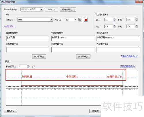Increase the preview page number
Screen dimensions: 144x117
(29, 66)
